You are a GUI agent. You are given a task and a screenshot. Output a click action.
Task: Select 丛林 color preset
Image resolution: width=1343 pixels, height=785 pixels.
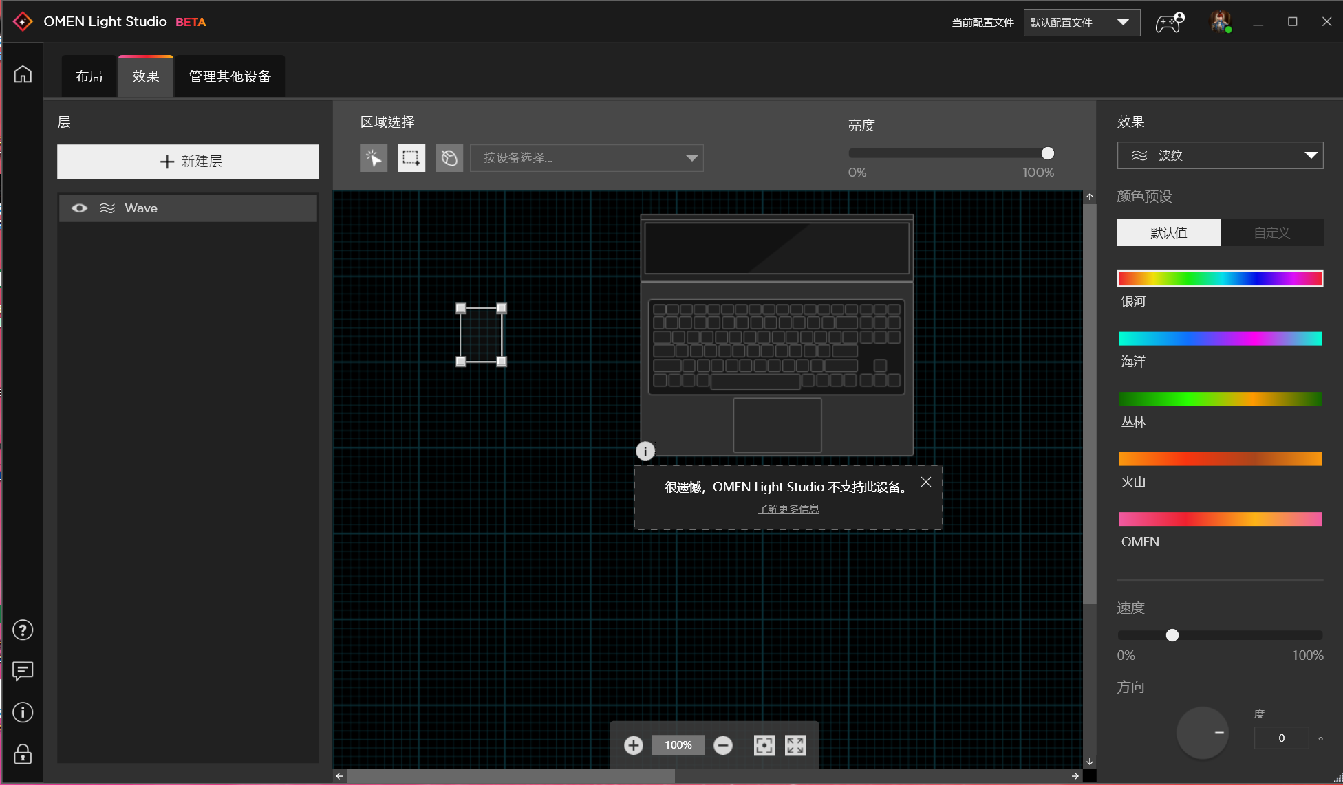point(1220,398)
